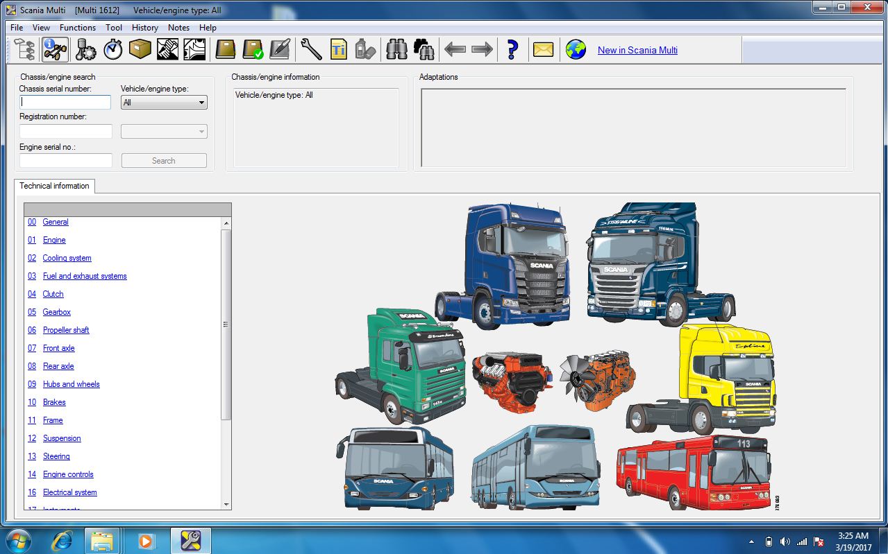
Task: Click the Chassis serial number field
Action: 65,102
